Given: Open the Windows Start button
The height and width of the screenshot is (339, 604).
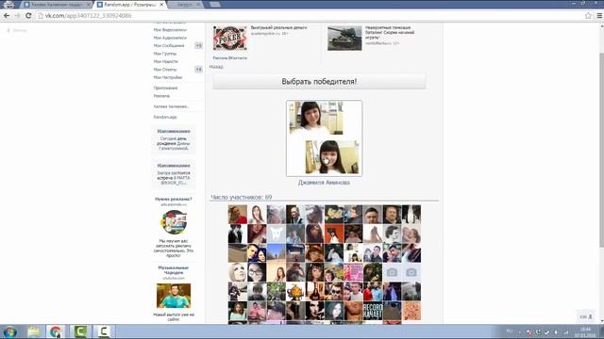Looking at the screenshot, I should coord(9,331).
